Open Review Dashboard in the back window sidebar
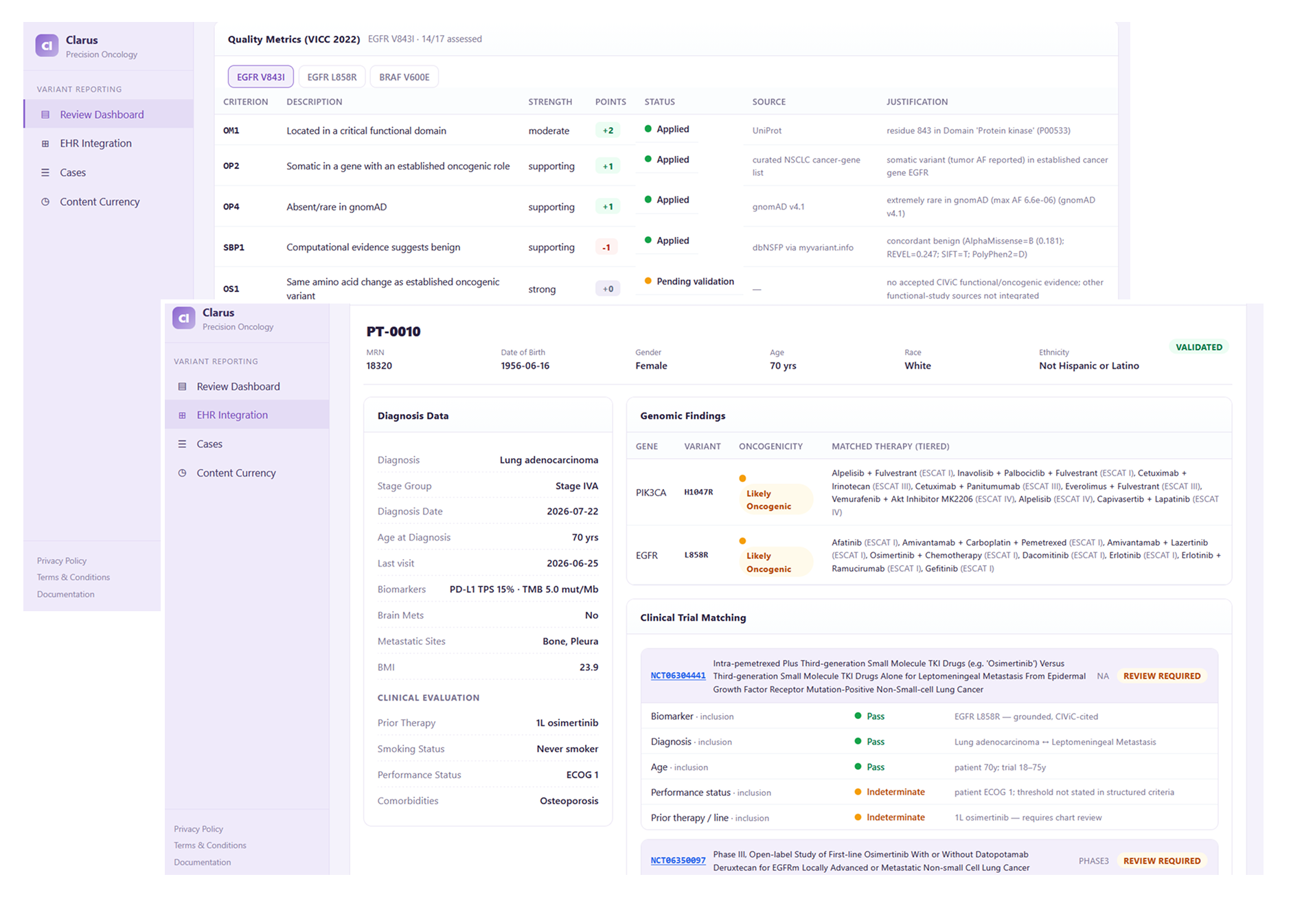The height and width of the screenshot is (901, 1291). pos(108,114)
